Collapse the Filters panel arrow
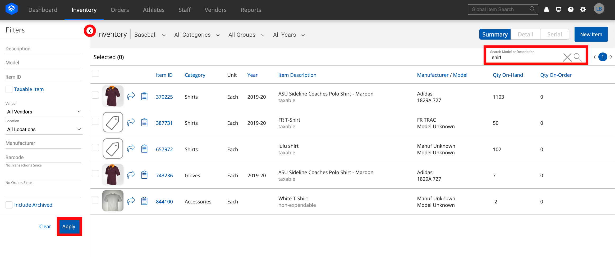 coord(90,31)
